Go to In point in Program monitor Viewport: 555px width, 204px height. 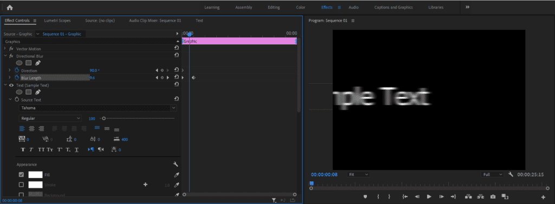405,196
